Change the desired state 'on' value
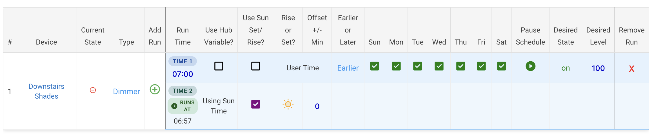This screenshot has height=135, width=654. (565, 68)
